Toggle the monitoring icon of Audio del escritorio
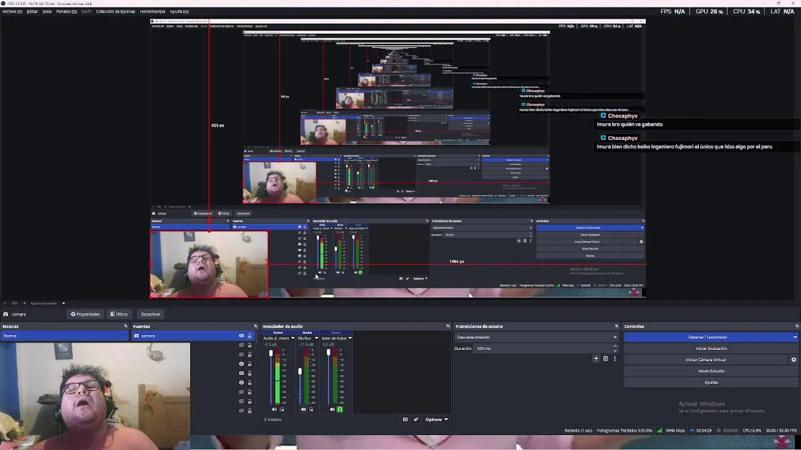 click(282, 409)
